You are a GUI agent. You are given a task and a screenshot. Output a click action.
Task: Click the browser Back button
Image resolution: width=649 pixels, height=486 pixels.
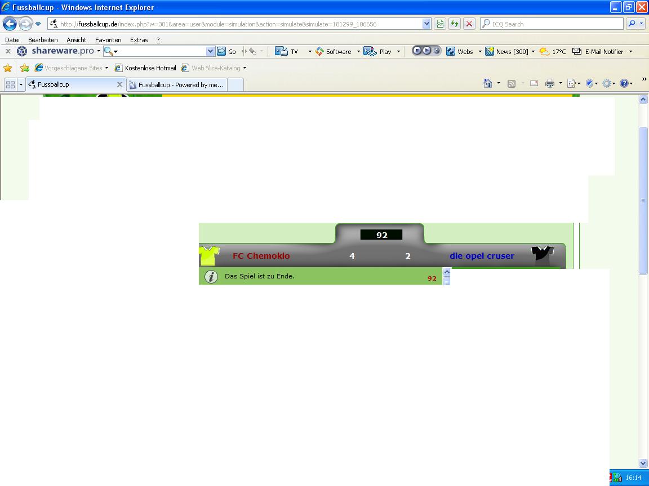[x=10, y=24]
